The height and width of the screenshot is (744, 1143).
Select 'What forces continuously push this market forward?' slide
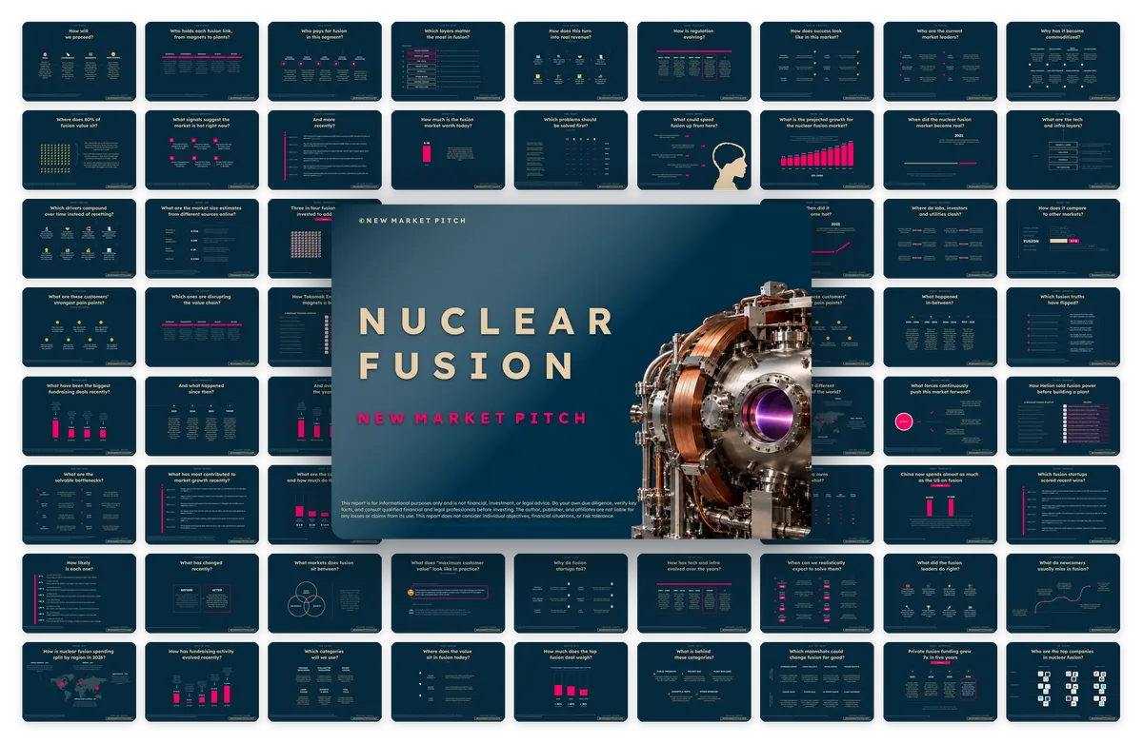click(940, 416)
